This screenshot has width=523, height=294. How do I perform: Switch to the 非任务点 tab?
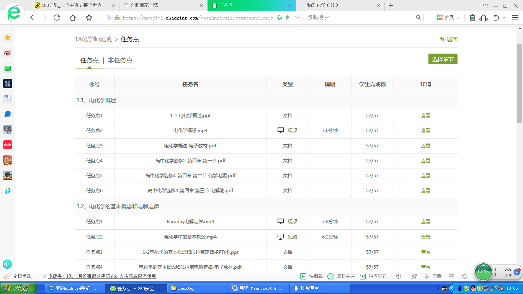[120, 60]
